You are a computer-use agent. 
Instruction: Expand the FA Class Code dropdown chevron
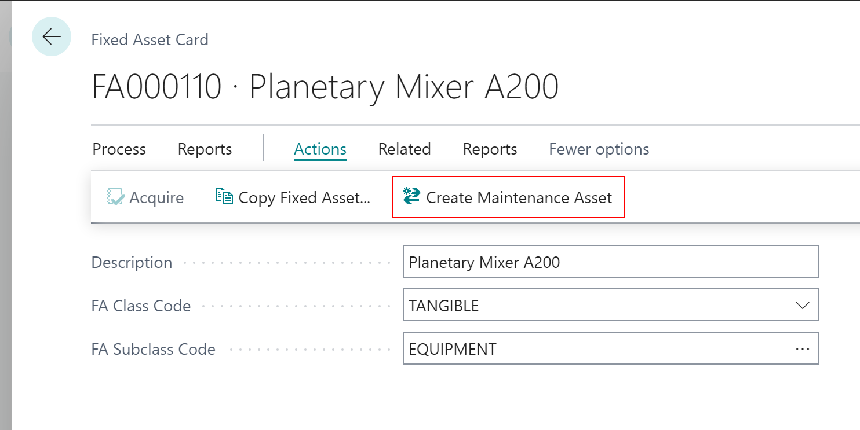click(802, 306)
